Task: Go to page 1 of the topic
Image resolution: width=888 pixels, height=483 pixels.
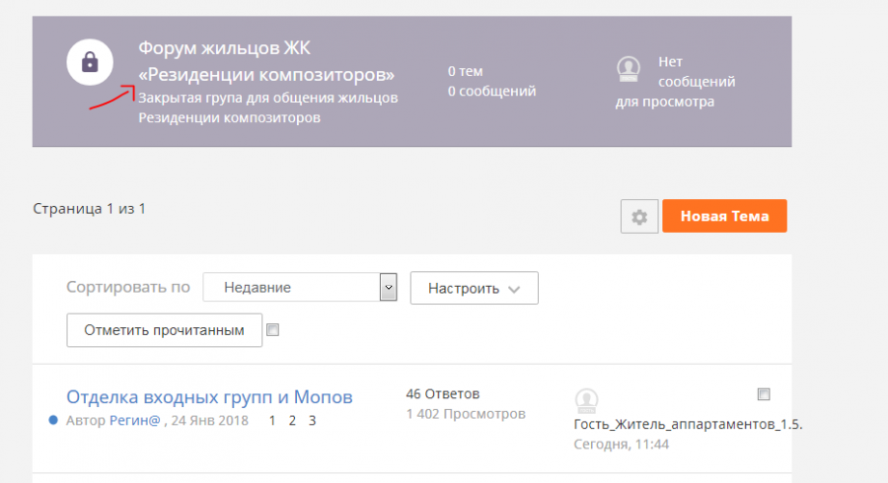Action: [272, 421]
